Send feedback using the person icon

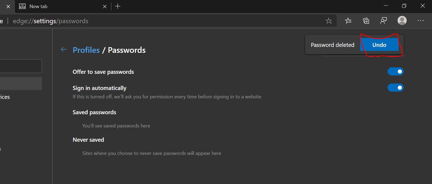[384, 20]
